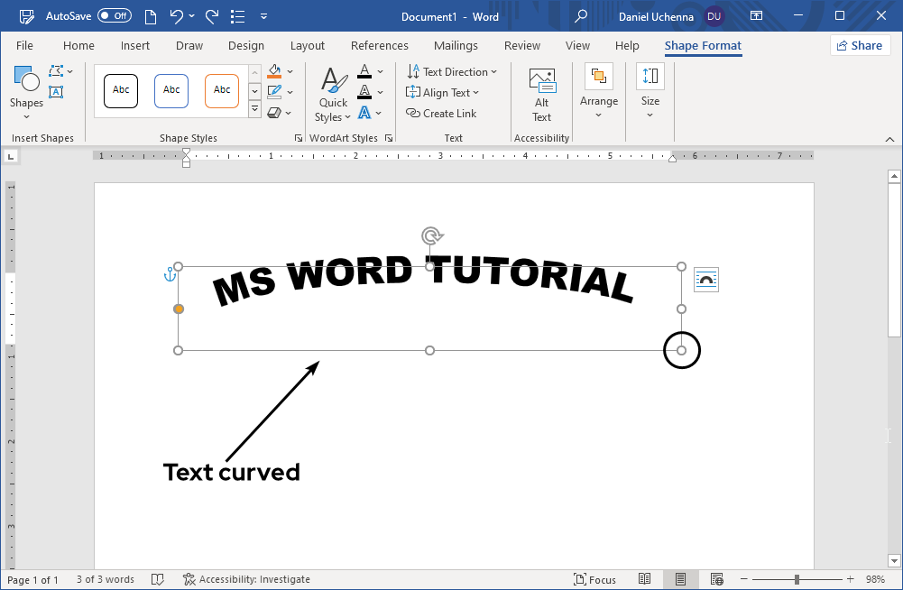Click the Share button

coord(859,45)
